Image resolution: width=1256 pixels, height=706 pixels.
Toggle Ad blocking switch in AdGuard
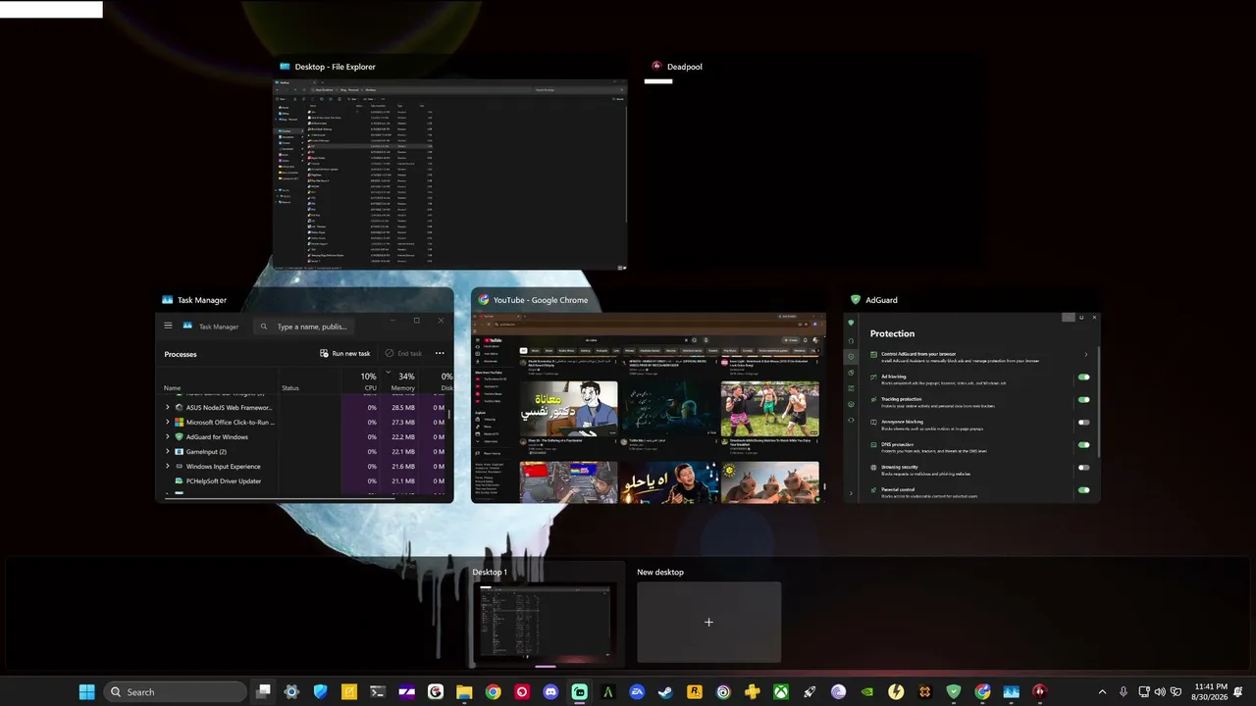coord(1083,377)
